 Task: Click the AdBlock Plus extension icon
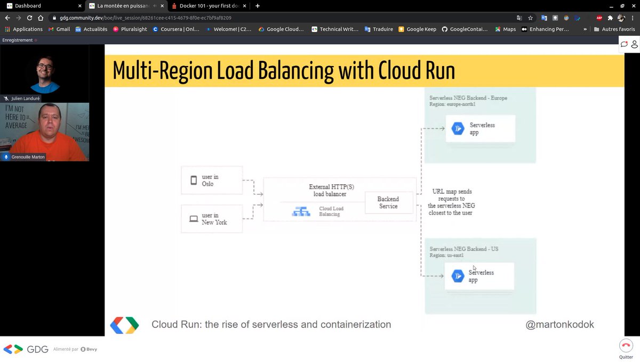click(599, 18)
